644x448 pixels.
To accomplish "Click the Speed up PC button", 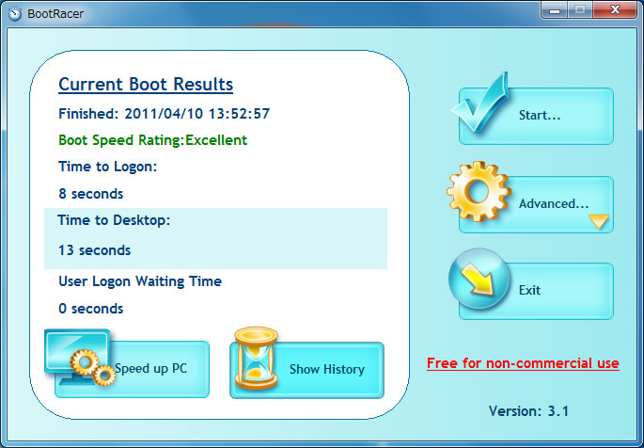I will [132, 369].
